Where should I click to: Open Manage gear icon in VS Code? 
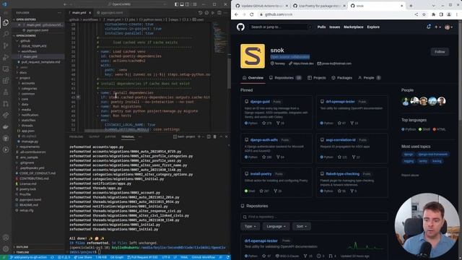(6, 249)
